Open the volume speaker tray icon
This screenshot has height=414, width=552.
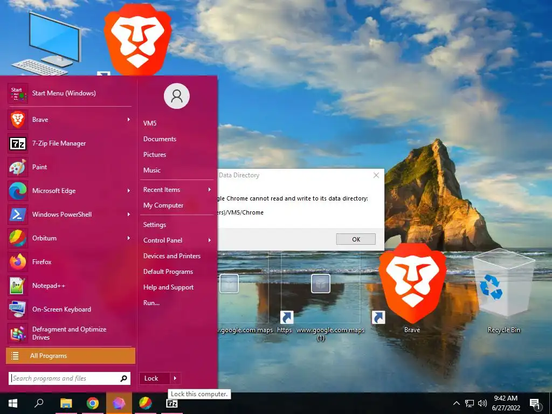click(482, 403)
